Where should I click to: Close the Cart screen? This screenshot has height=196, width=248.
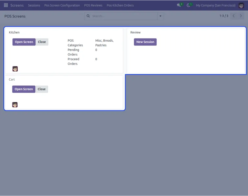(42, 89)
